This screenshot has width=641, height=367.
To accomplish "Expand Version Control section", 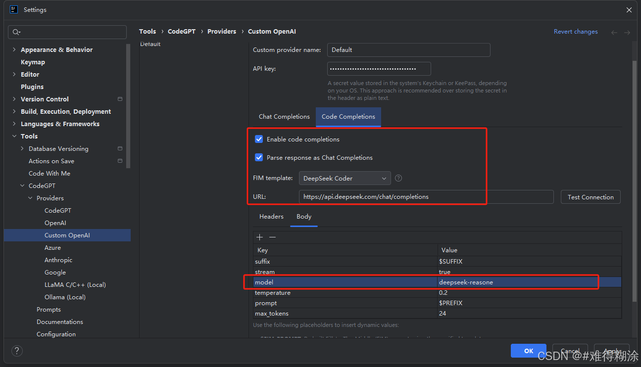I will [14, 99].
